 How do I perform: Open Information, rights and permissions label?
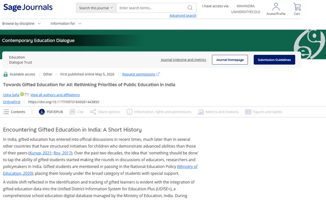click(x=163, y=112)
